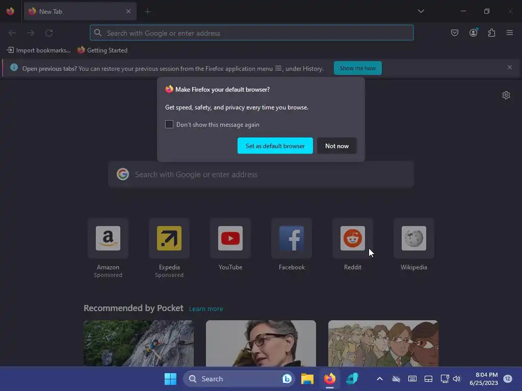Focus the address bar search field

pyautogui.click(x=252, y=33)
